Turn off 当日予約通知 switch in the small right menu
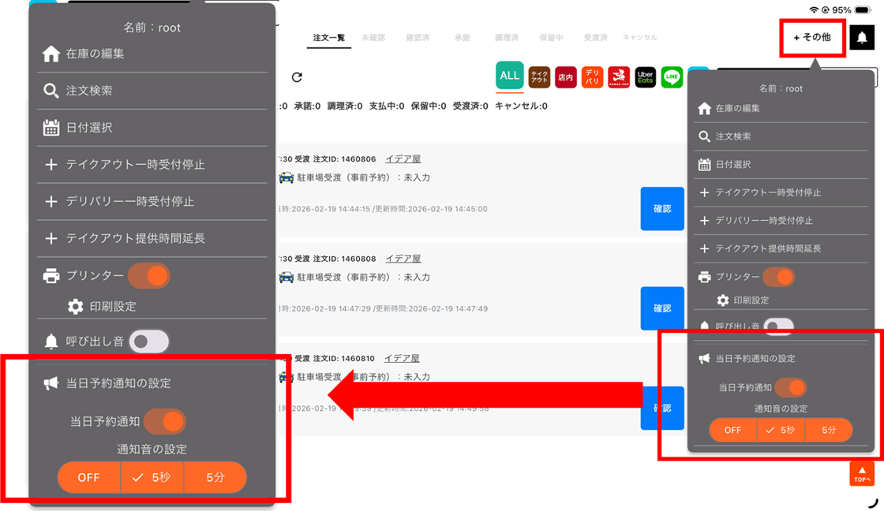884x511 pixels. pos(790,387)
